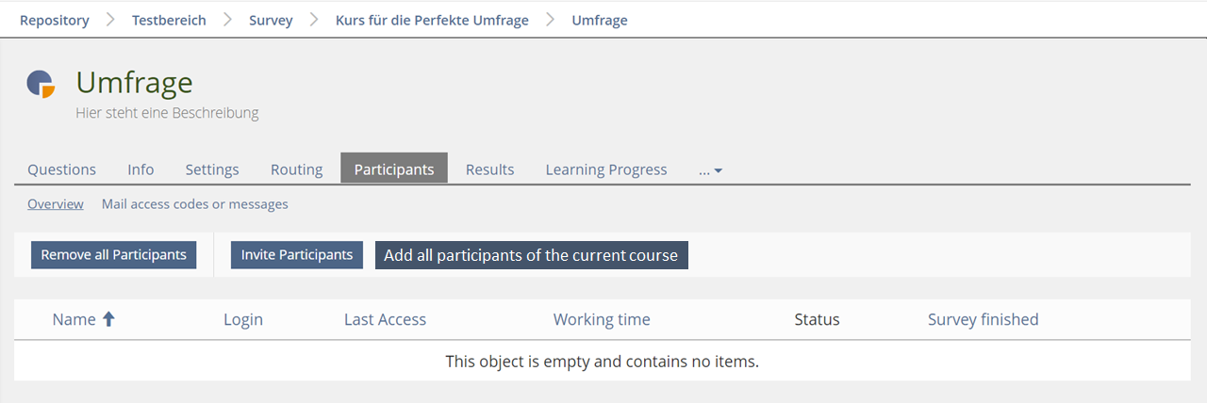Click the Umfrage survey pie icon
This screenshot has height=403, width=1207.
(41, 84)
